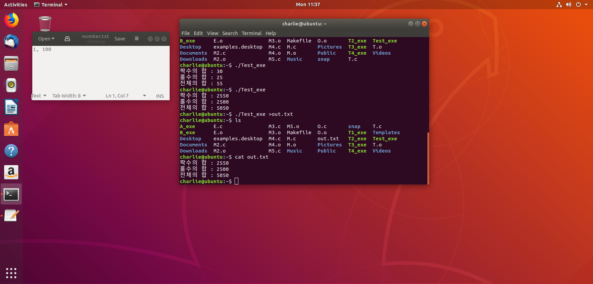Click the Open button in gedit

pyautogui.click(x=46, y=39)
